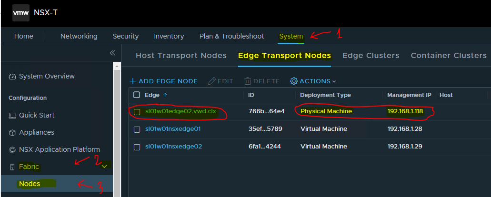Collapse the sidebar with double-chevron icon
Image resolution: width=491 pixels, height=197 pixels.
[112, 52]
